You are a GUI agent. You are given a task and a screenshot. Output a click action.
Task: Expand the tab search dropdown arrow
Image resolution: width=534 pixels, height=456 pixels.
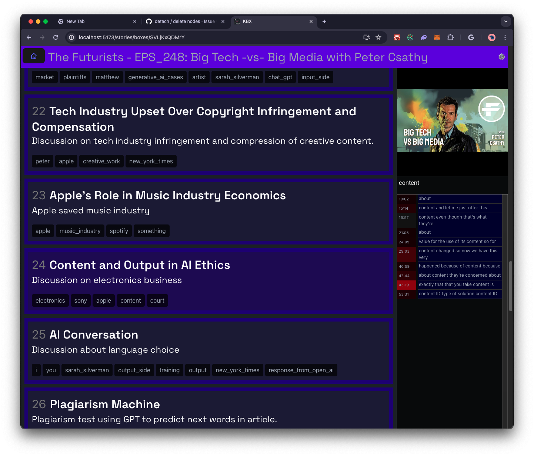tap(506, 21)
